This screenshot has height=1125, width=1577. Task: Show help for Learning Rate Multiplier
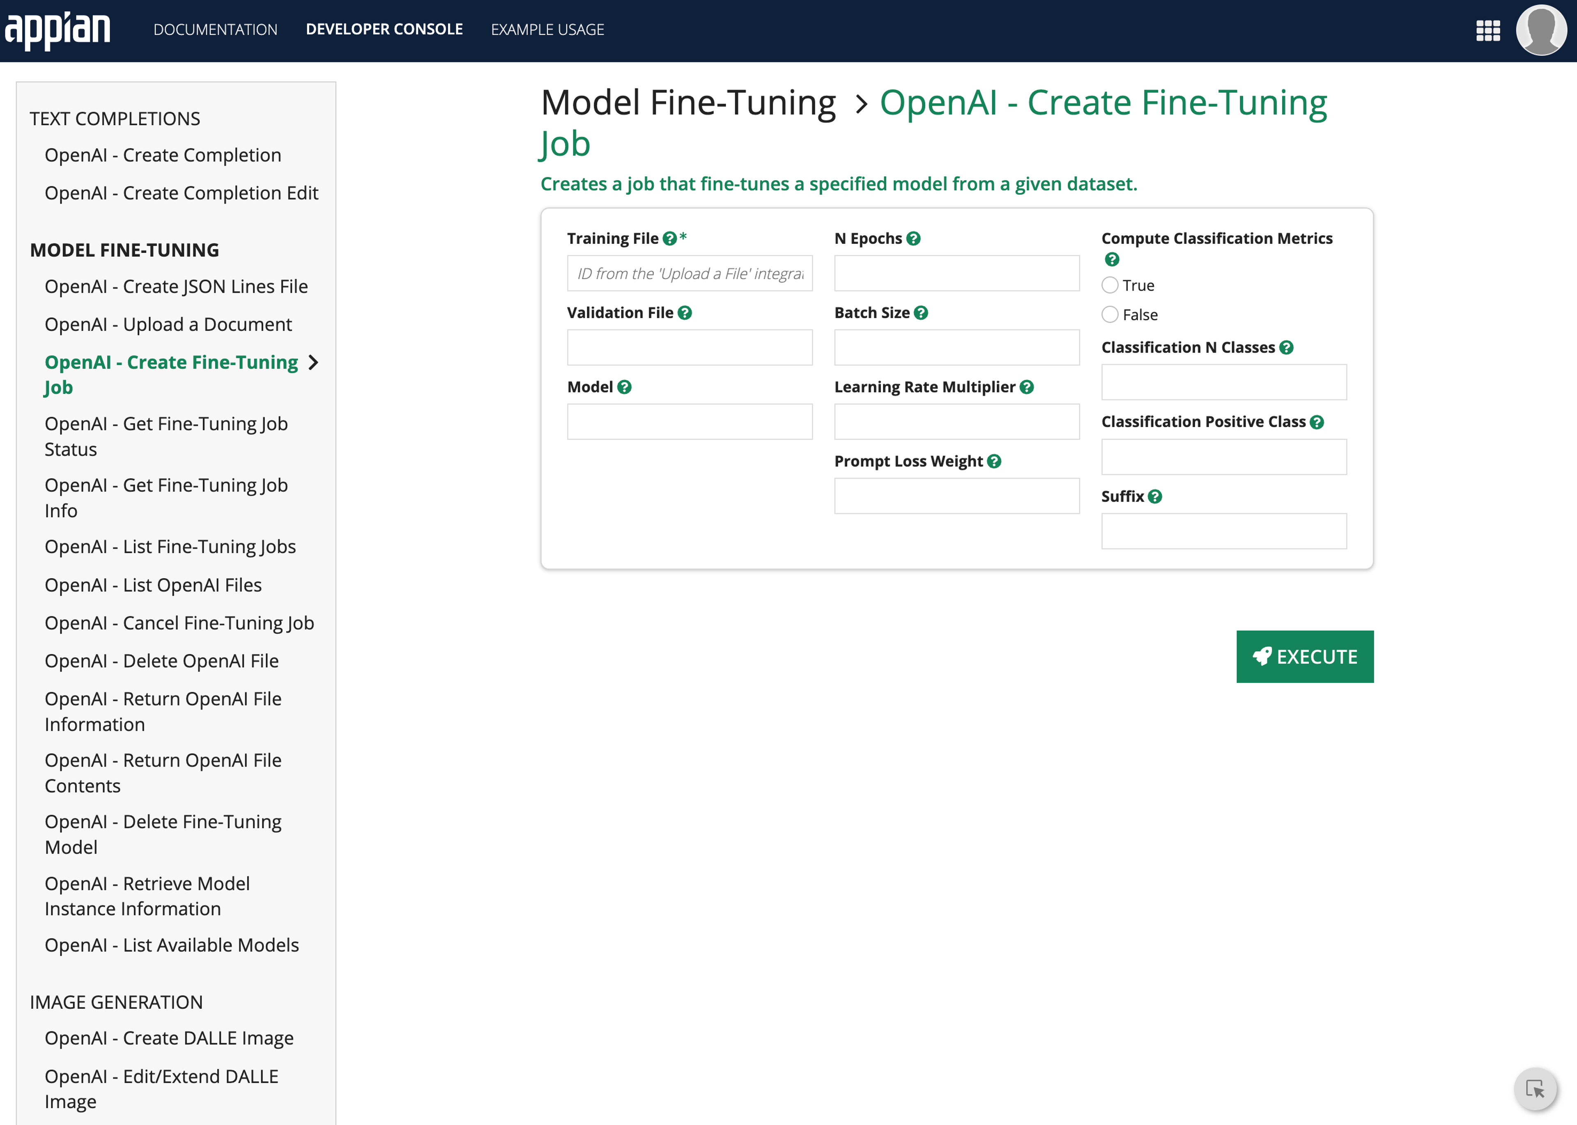click(x=1027, y=387)
